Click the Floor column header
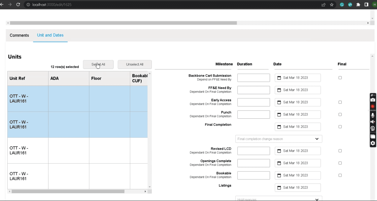 click(110, 78)
